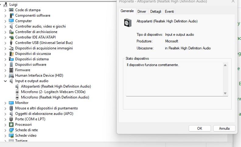Click the Realtek Microfono icon
The width and height of the screenshot is (241, 147).
pos(17,97)
